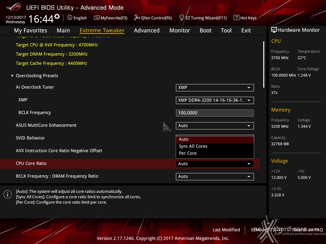Click CPU frequency 3700 MHz value
The image size is (326, 244).
pyautogui.click(x=280, y=58)
